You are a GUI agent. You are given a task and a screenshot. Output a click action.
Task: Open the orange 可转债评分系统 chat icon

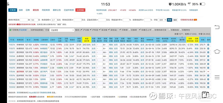(x=195, y=20)
